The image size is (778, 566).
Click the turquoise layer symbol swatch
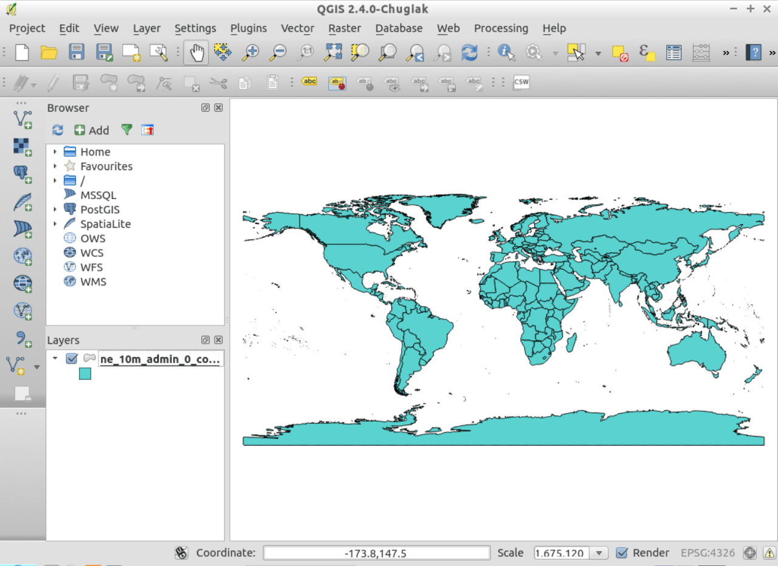[x=85, y=374]
